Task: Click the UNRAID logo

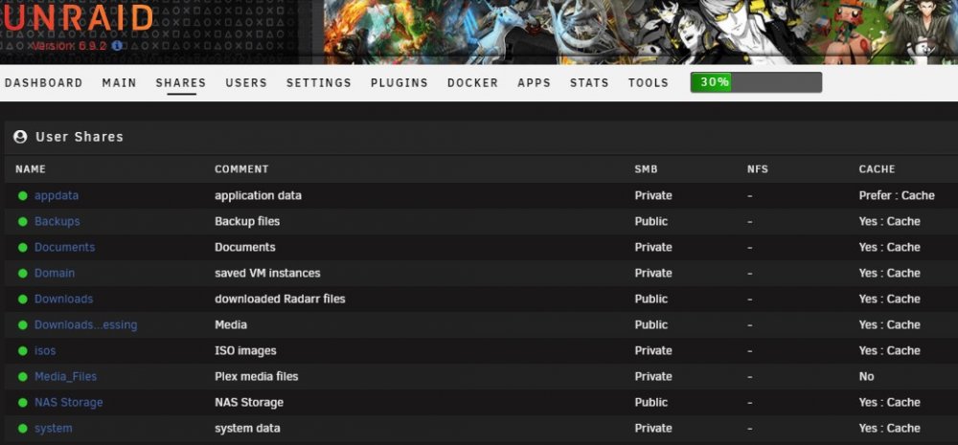Action: point(77,18)
